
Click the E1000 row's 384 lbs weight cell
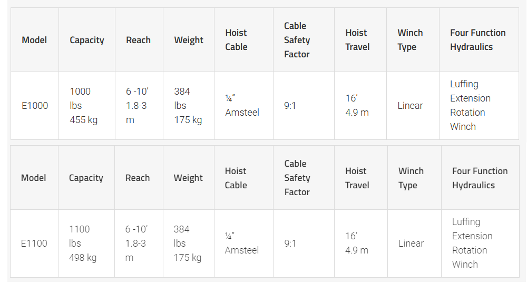pos(188,106)
